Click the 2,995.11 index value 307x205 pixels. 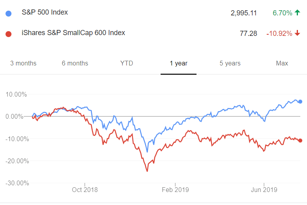(244, 13)
